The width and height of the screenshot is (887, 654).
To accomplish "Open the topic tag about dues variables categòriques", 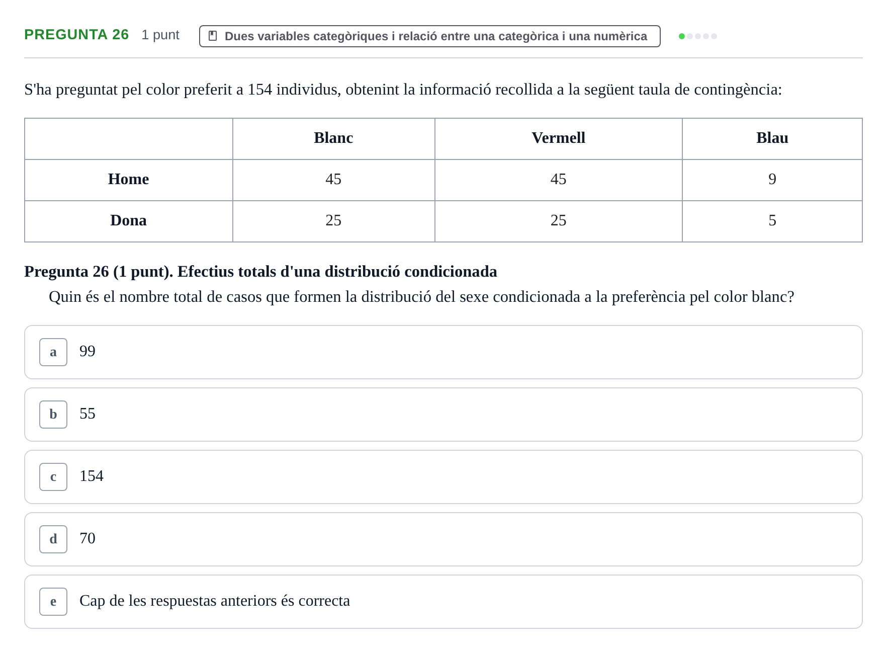I will point(429,36).
